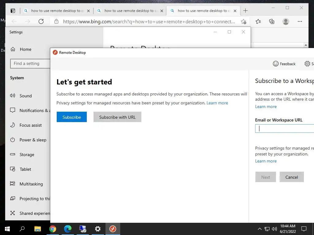Image resolution: width=314 pixels, height=235 pixels.
Task: Open taskbar search magnifier
Action: pyautogui.click(x=22, y=229)
